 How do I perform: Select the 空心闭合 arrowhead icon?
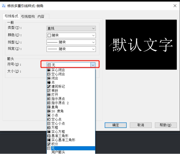pos(49,74)
